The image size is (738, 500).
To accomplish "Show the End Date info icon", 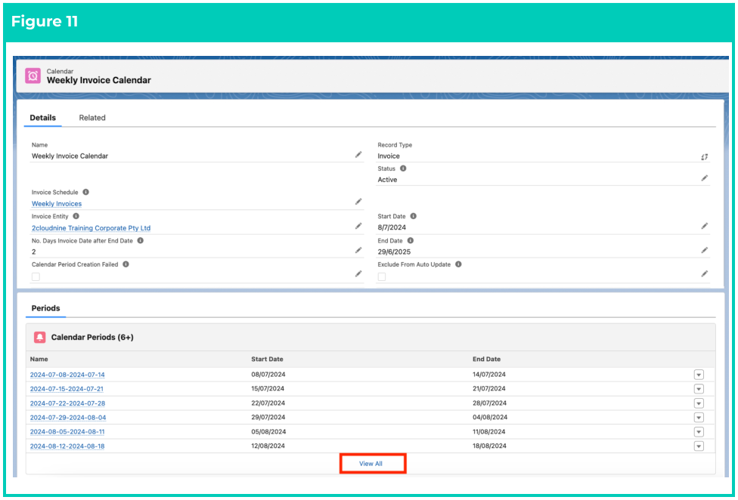I will (411, 240).
